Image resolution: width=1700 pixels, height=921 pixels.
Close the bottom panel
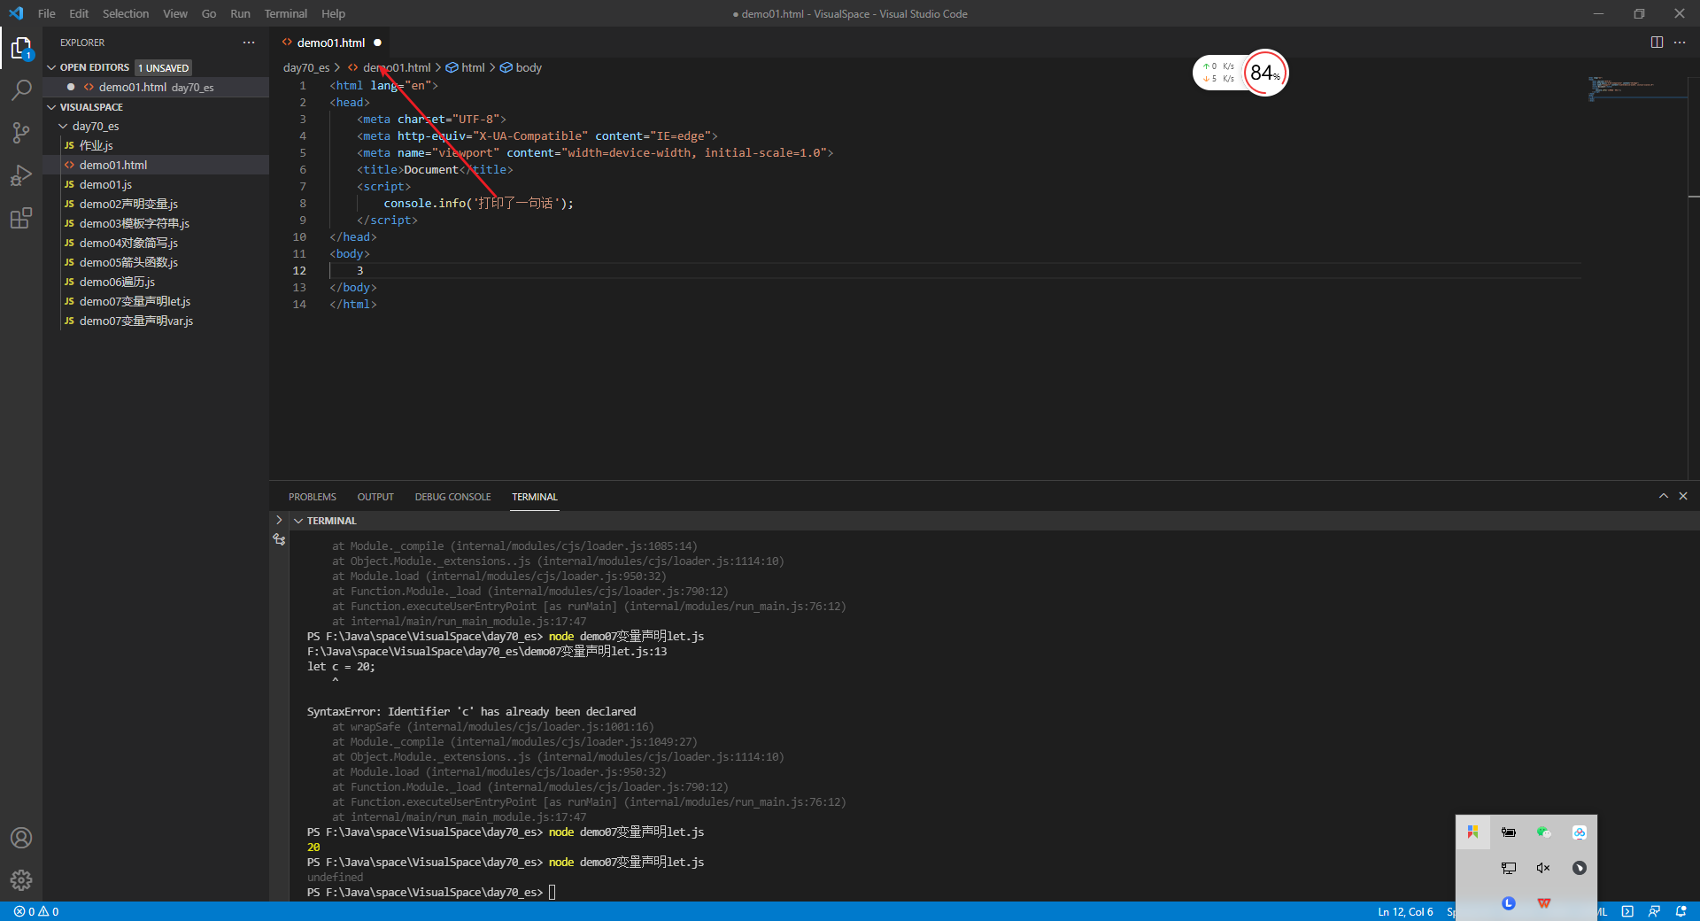tap(1683, 496)
